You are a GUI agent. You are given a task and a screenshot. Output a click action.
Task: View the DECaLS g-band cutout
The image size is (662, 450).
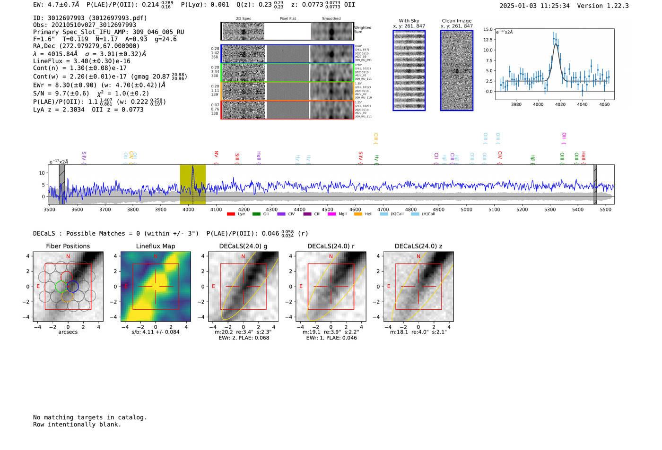(x=244, y=287)
